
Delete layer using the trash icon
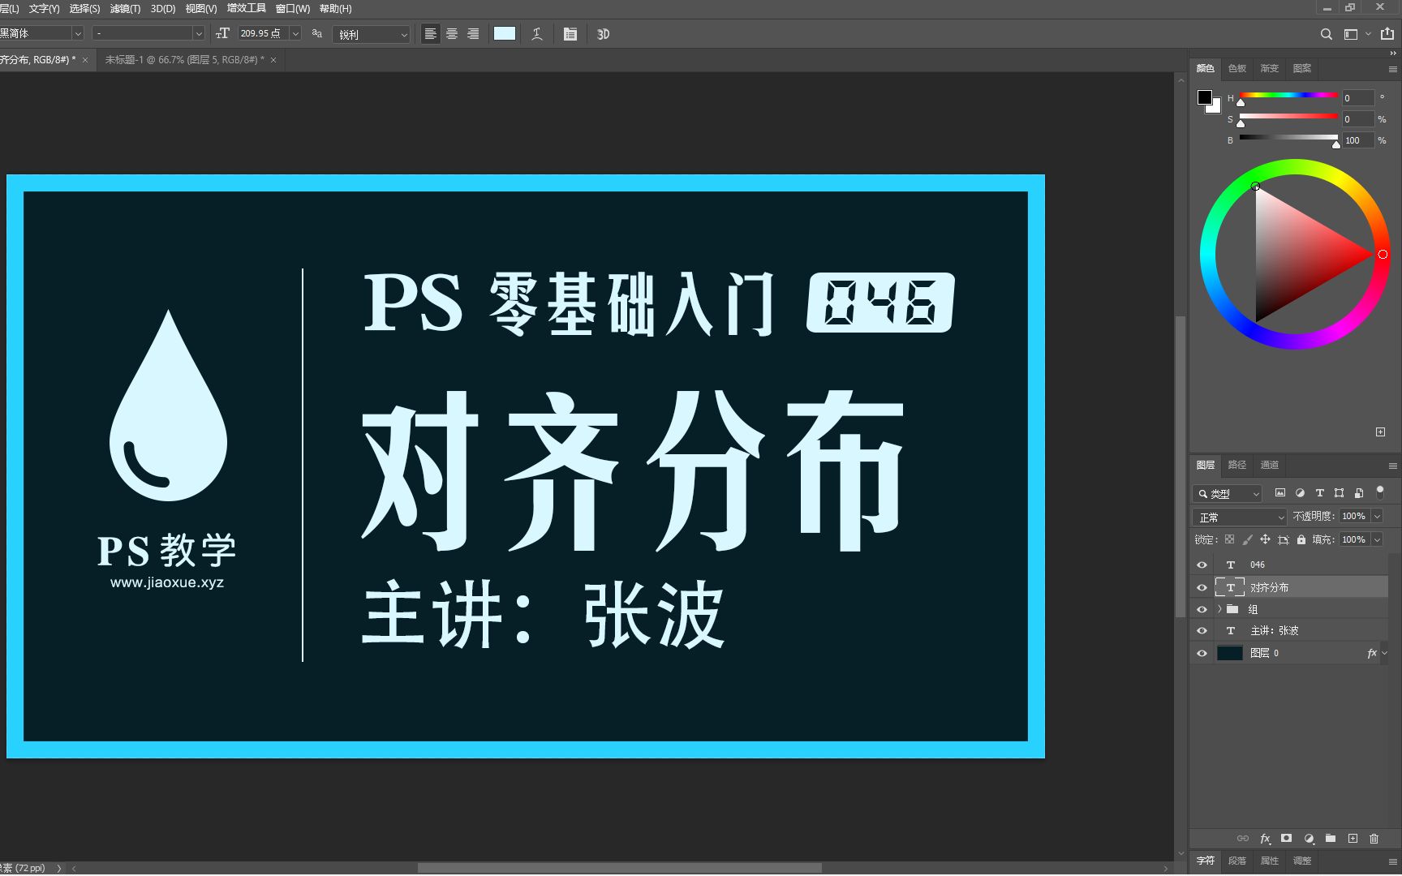point(1374,839)
